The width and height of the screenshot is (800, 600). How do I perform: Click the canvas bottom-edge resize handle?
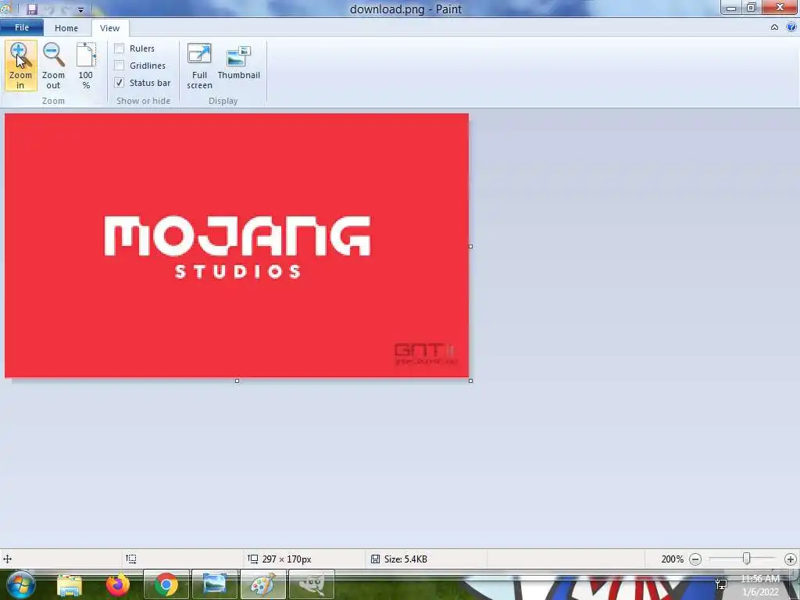pos(237,381)
